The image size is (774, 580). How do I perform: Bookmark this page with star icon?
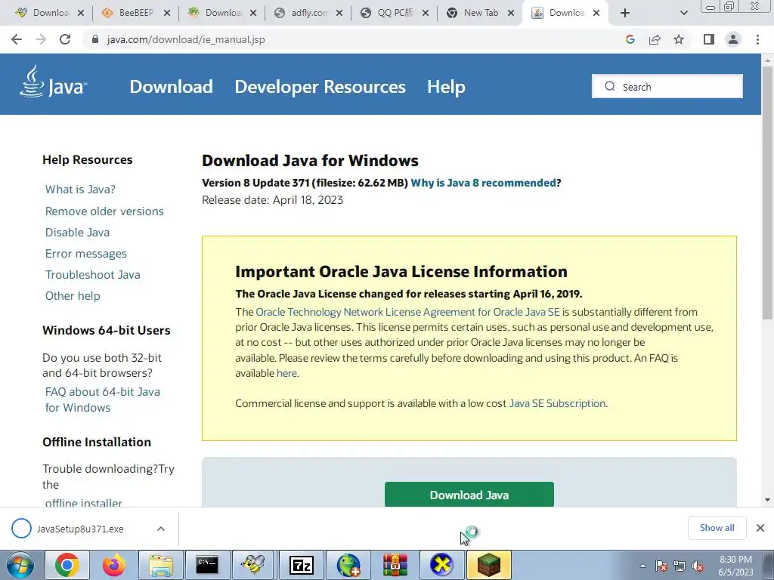coord(679,39)
